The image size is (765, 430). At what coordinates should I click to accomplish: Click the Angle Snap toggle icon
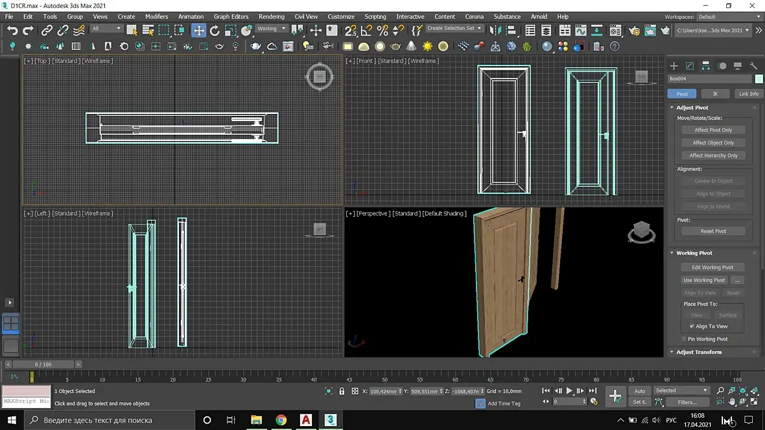[366, 30]
